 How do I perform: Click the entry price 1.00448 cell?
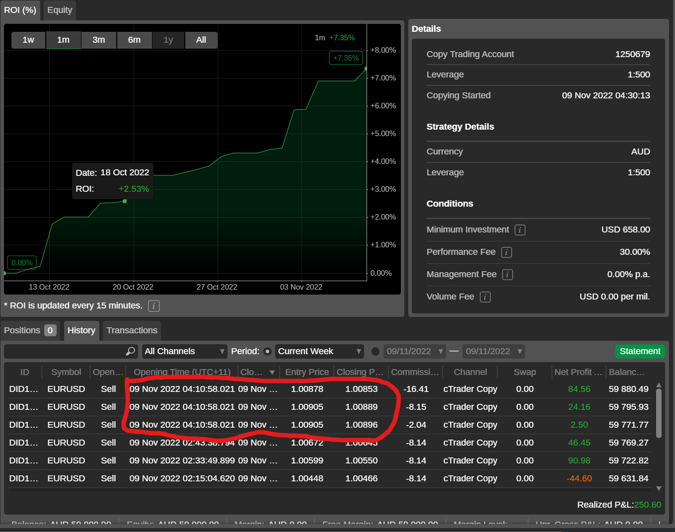click(307, 479)
